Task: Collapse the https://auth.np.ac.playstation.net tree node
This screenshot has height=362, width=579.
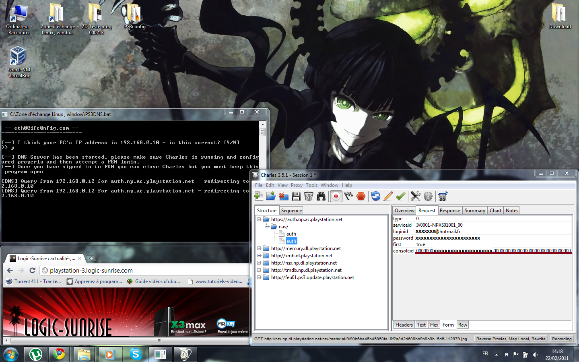Action: 259,219
